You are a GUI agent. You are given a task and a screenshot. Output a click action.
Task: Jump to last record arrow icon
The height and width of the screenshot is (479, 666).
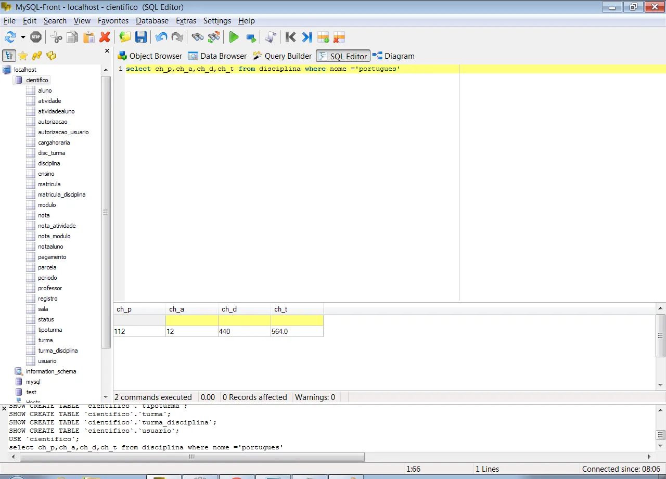[x=307, y=37]
